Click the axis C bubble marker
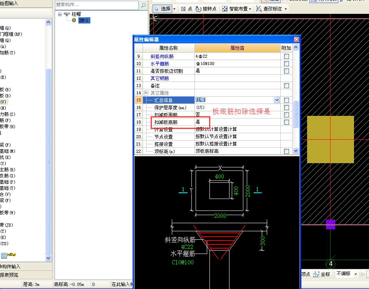369x289 pixels. (x=155, y=18)
